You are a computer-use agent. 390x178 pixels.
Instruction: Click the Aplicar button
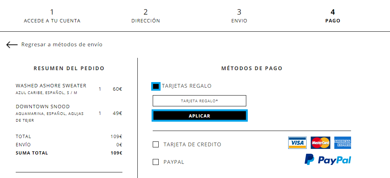199,116
